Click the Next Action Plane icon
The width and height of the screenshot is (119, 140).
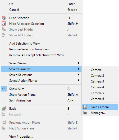click(x=4, y=128)
